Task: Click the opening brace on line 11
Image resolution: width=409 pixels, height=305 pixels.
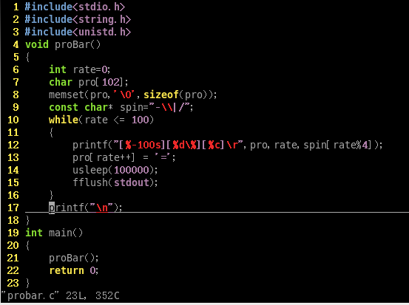Action: click(51, 133)
